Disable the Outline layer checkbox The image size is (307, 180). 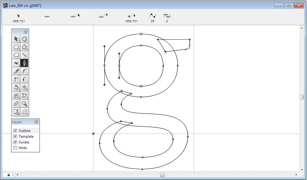tap(15, 130)
